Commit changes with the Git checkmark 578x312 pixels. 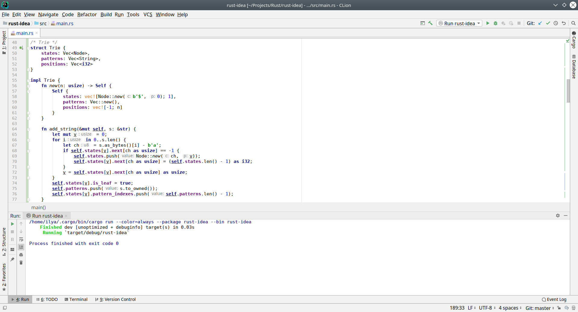[548, 23]
